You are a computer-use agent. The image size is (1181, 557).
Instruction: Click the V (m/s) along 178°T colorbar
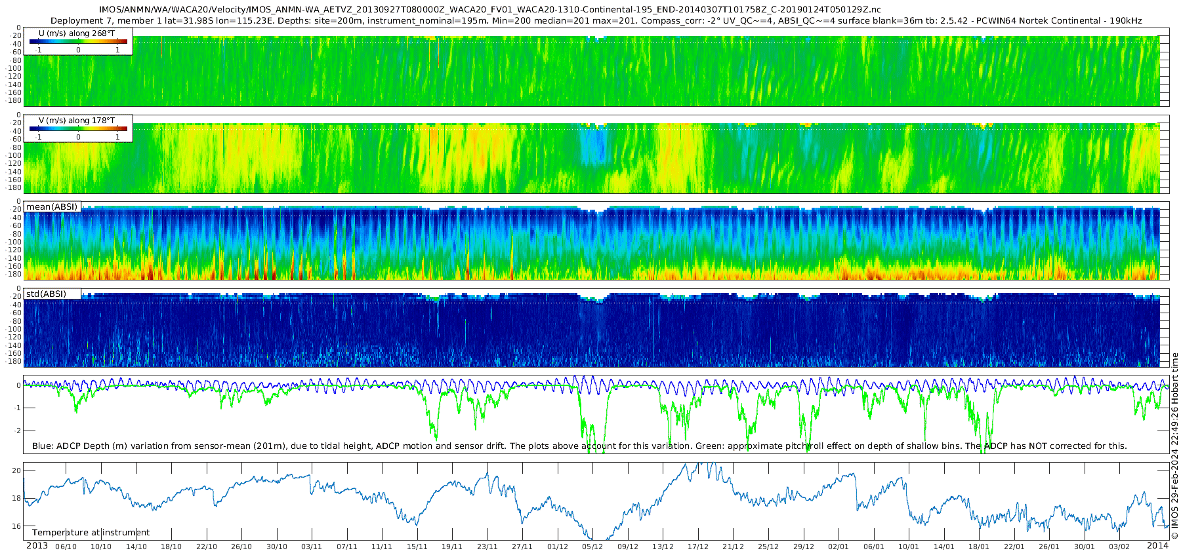click(x=78, y=128)
